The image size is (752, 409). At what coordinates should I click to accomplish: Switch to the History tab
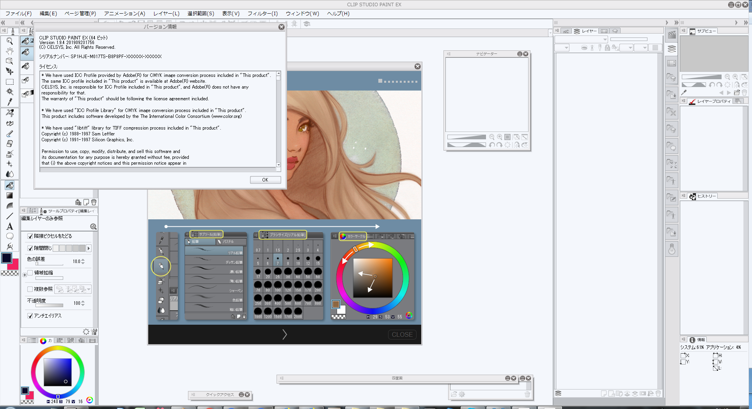click(703, 196)
